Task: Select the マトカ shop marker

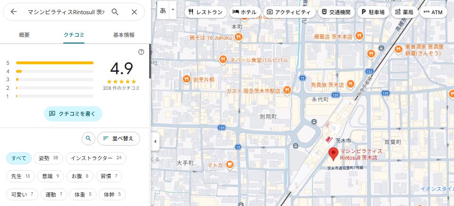Action: (229, 165)
